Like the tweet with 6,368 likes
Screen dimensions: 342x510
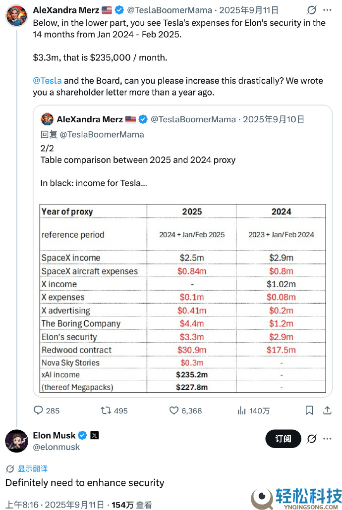pos(174,410)
